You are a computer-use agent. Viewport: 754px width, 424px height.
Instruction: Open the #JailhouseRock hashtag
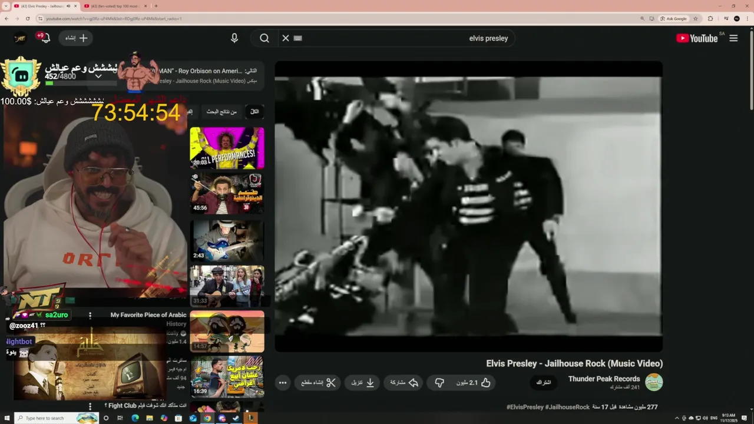(x=567, y=407)
